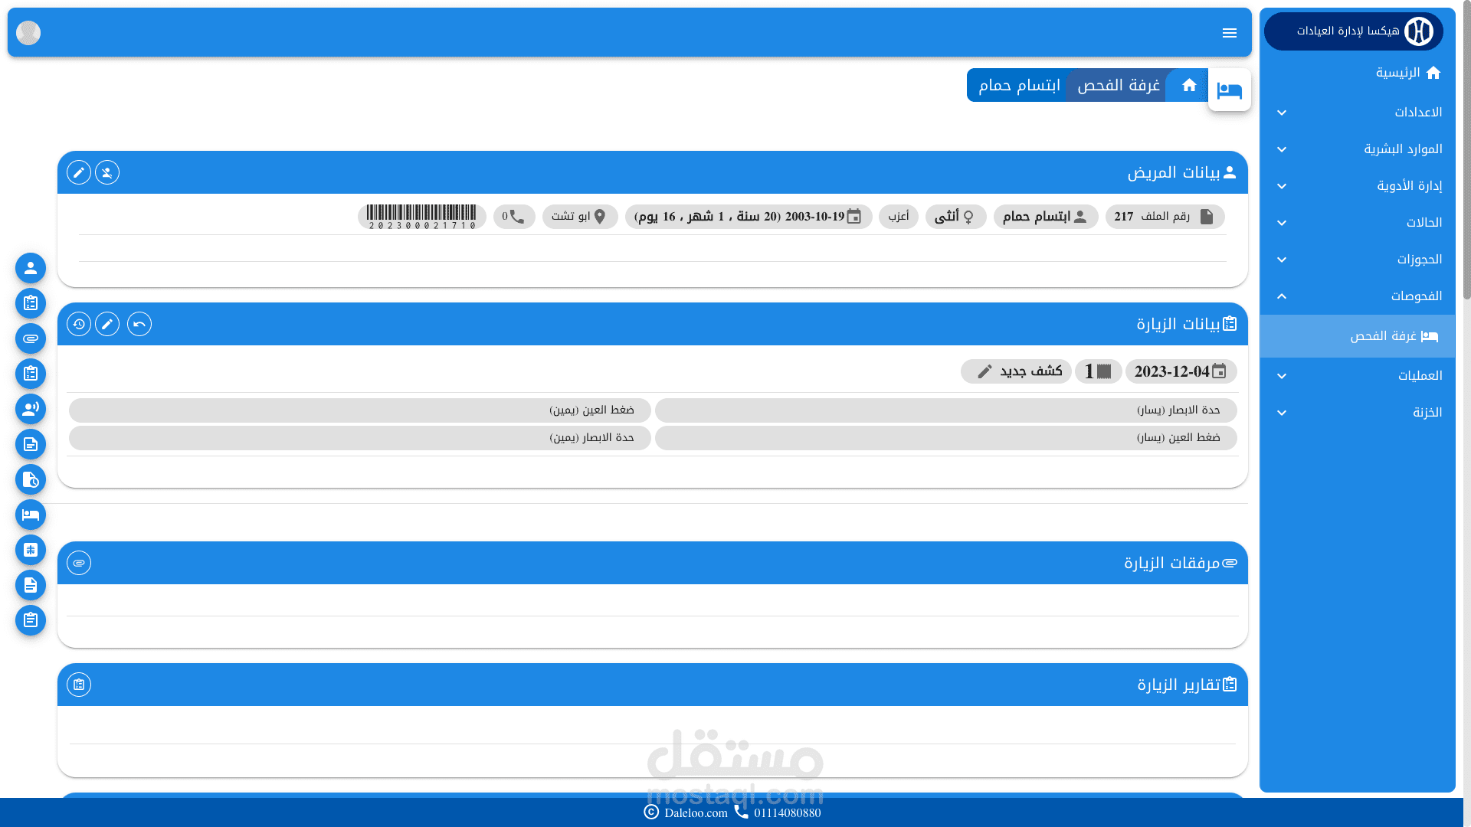Click the حدة الابصار (يسار) field
The image size is (1471, 827).
coord(945,410)
